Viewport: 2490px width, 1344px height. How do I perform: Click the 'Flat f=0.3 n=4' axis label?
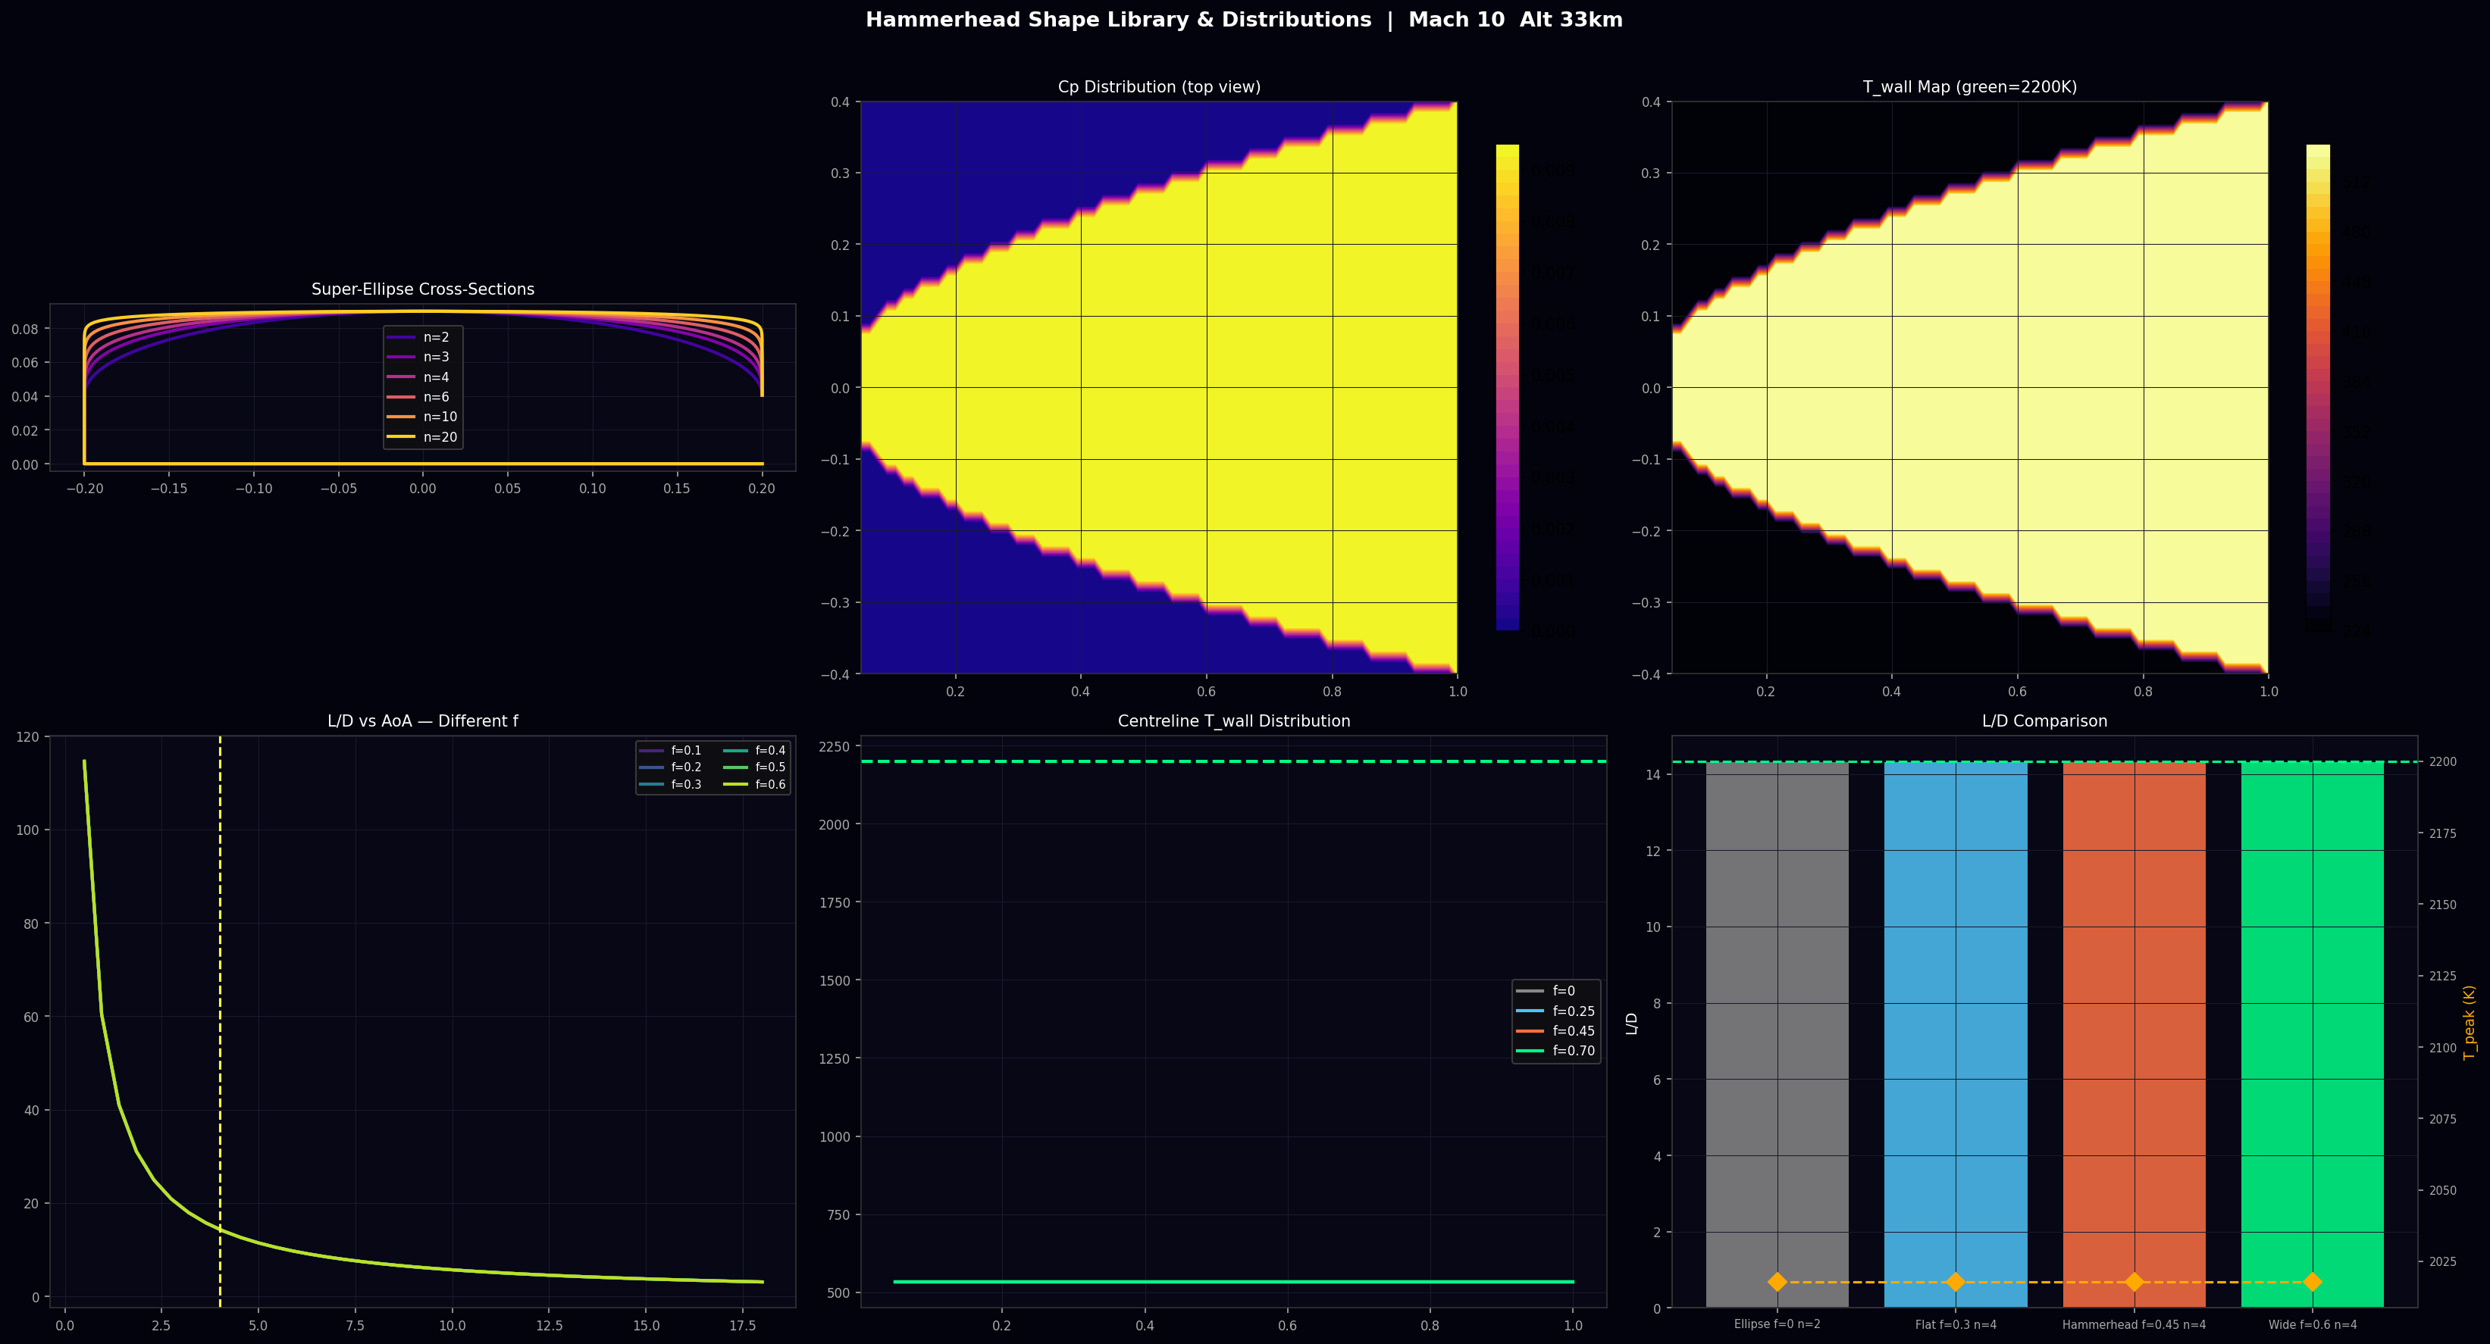click(1956, 1324)
